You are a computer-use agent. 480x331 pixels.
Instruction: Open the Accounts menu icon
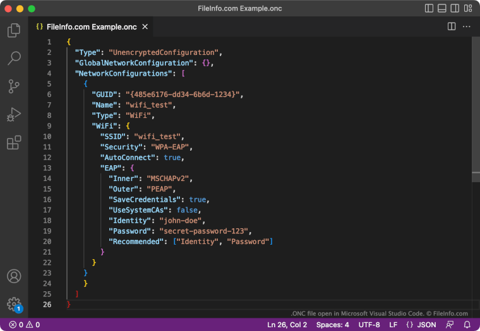point(14,276)
